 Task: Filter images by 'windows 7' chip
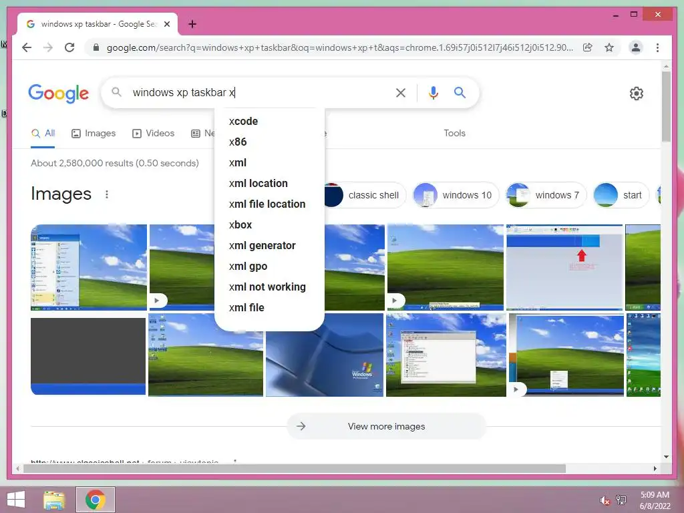tap(546, 195)
